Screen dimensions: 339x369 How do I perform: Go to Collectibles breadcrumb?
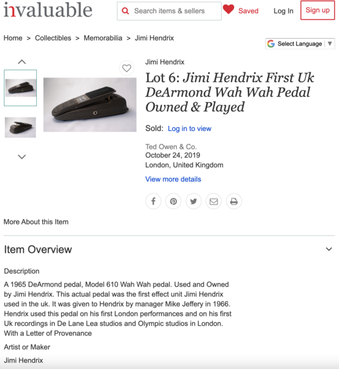pos(53,38)
